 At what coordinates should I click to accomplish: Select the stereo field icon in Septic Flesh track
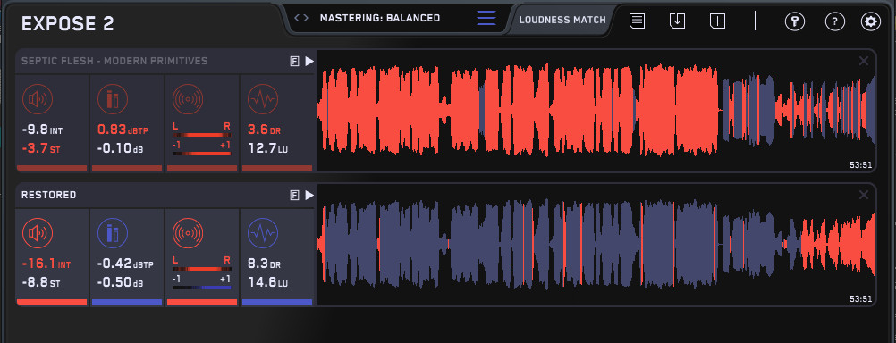coord(188,99)
